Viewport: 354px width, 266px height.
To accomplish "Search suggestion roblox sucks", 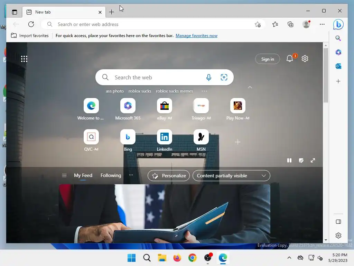I will click(140, 91).
